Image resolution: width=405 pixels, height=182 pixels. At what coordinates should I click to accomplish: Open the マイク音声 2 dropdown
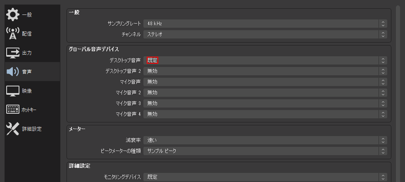click(x=265, y=93)
